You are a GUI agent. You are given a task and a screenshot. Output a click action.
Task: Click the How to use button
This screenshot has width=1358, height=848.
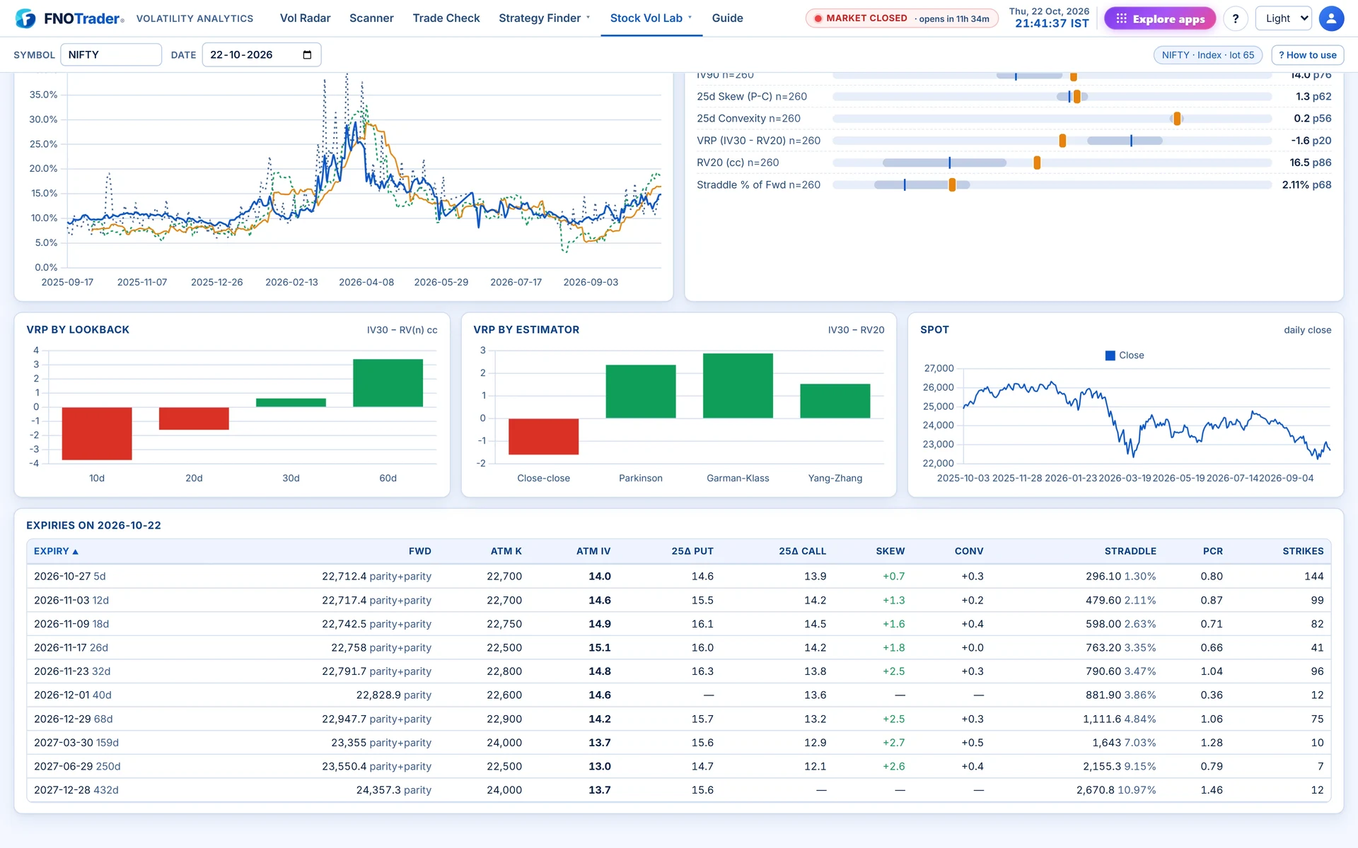pyautogui.click(x=1307, y=55)
